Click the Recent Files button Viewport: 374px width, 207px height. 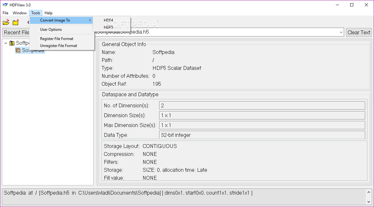pos(16,32)
